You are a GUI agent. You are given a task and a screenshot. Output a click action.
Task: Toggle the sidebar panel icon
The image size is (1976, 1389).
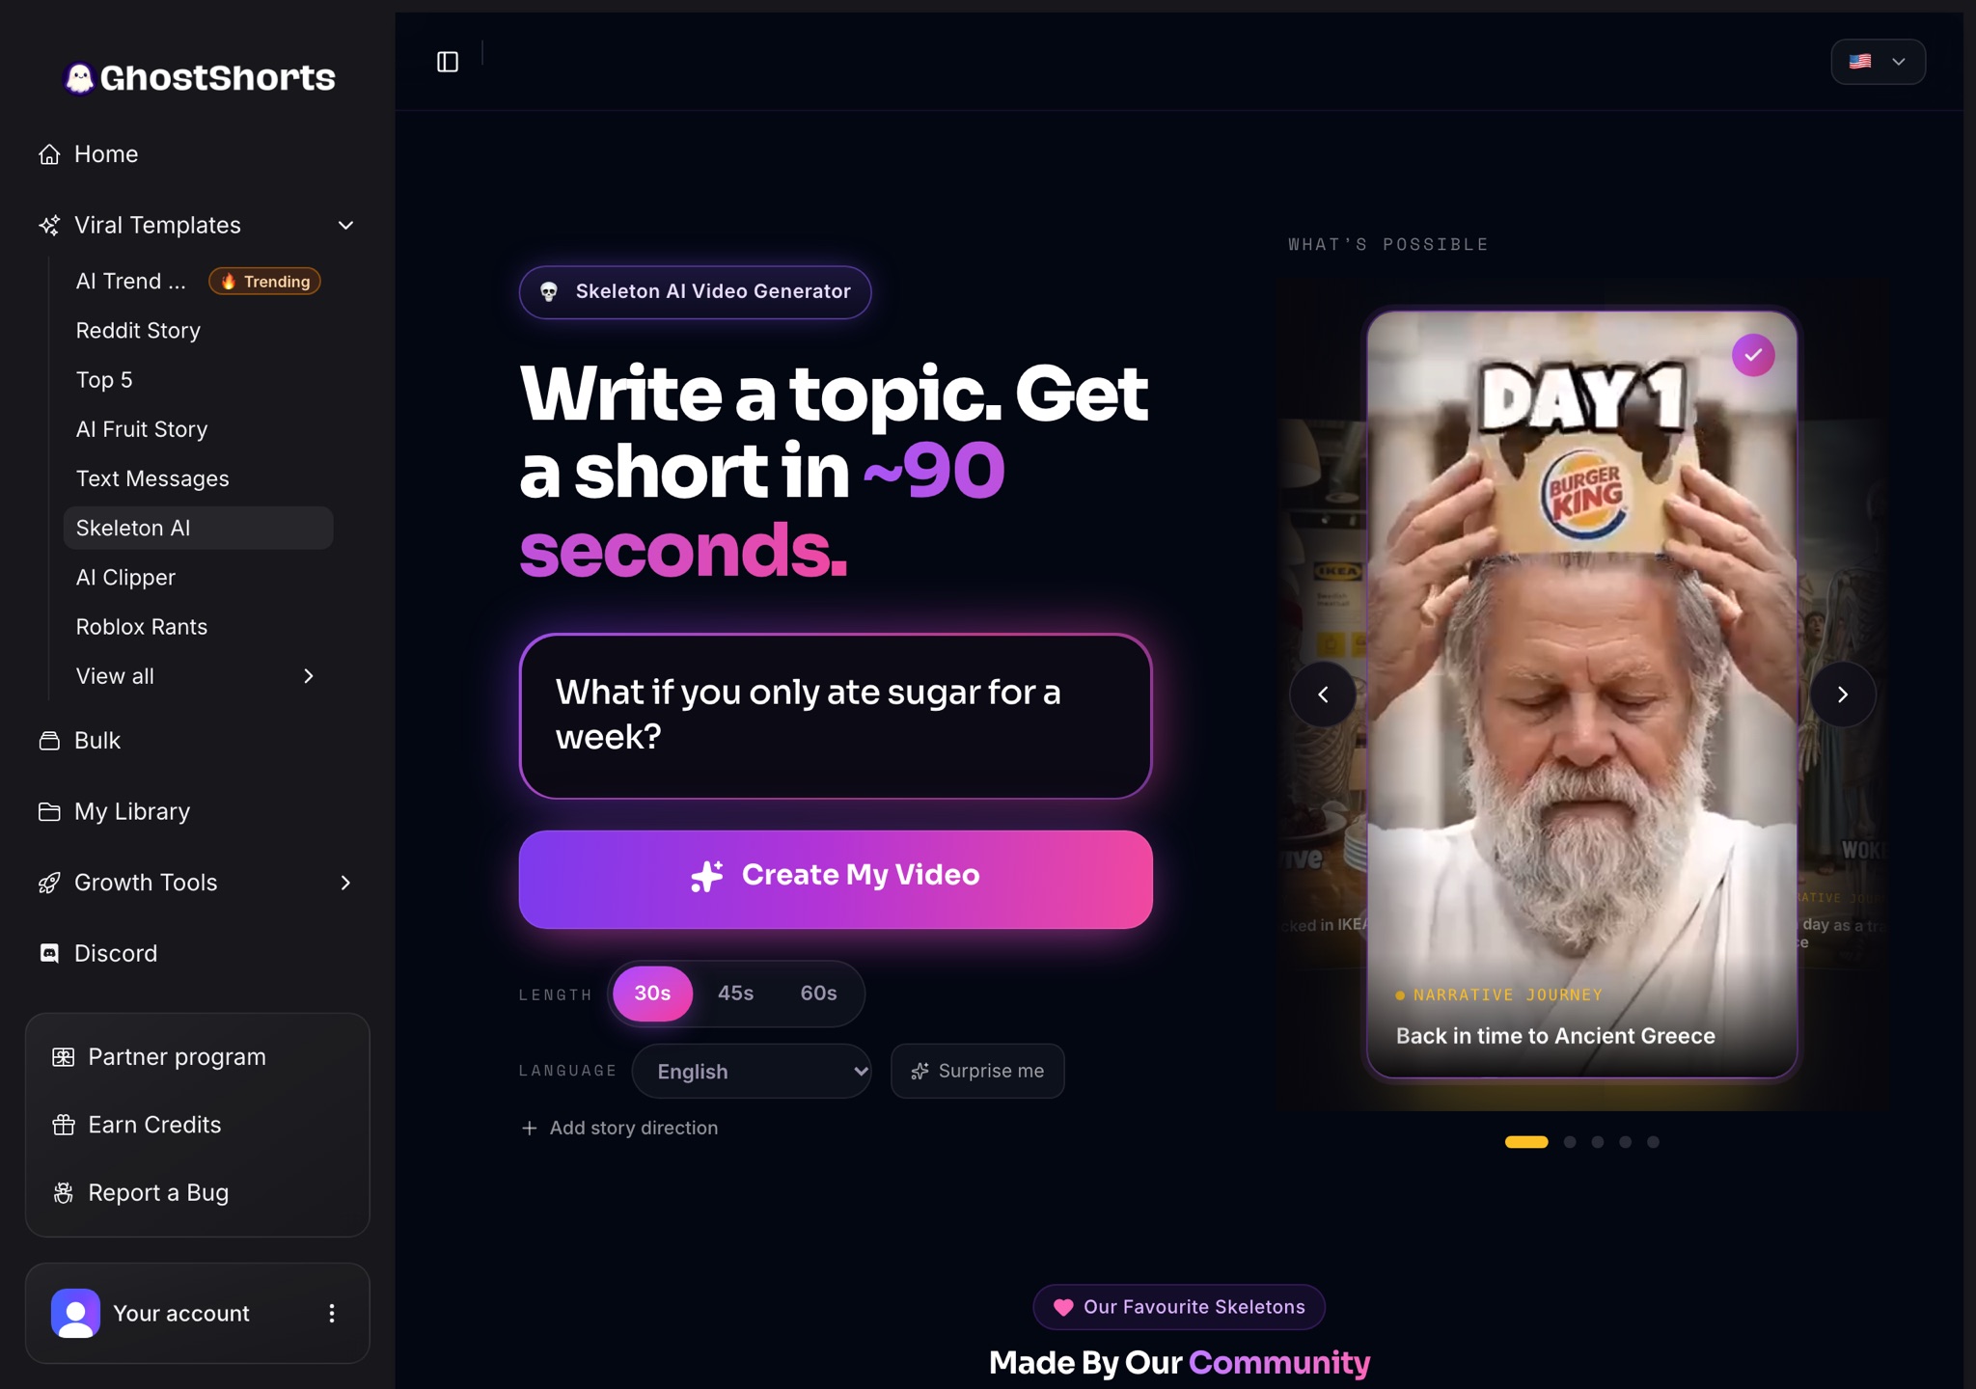pos(448,62)
